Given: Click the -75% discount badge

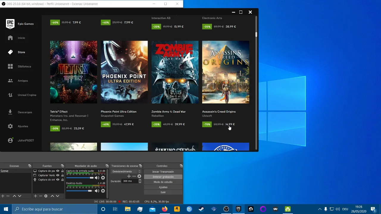Looking at the screenshot, I should 207,124.
